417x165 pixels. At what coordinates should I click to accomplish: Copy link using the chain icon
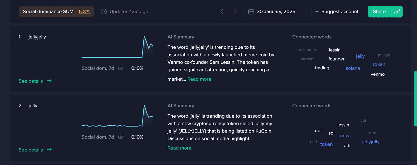tap(397, 12)
